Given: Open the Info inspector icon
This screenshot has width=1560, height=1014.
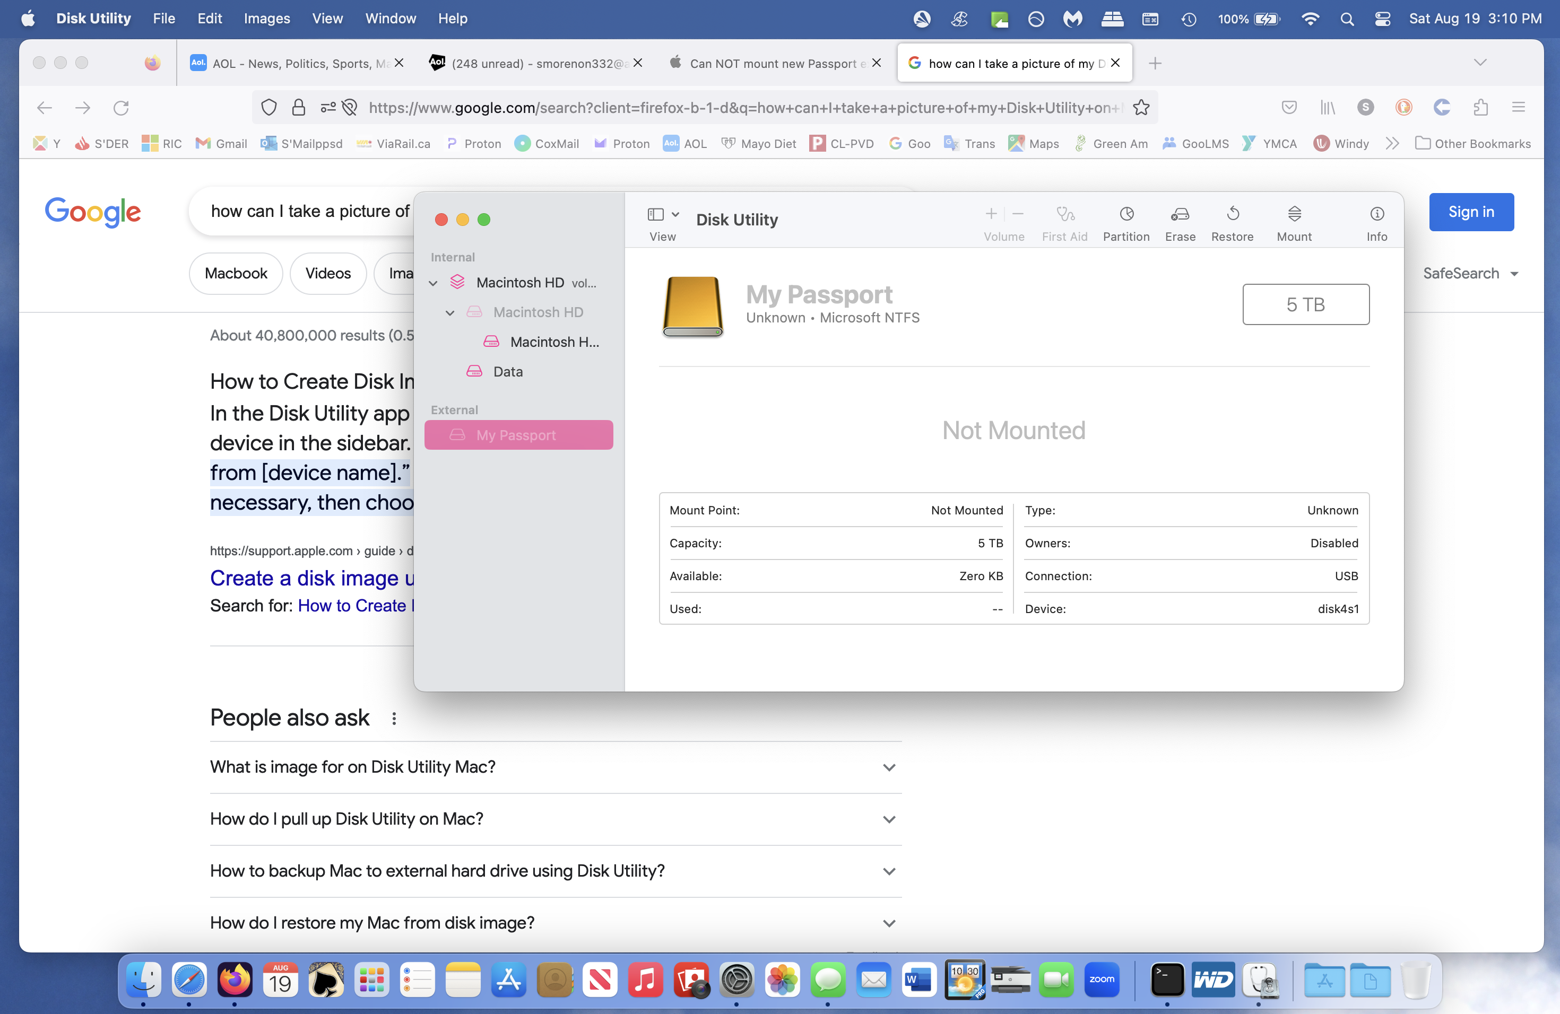Looking at the screenshot, I should [x=1376, y=214].
